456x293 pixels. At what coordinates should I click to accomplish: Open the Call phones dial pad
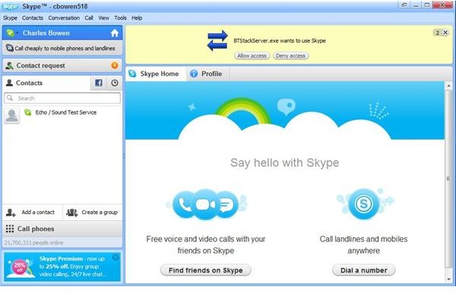pos(62,228)
